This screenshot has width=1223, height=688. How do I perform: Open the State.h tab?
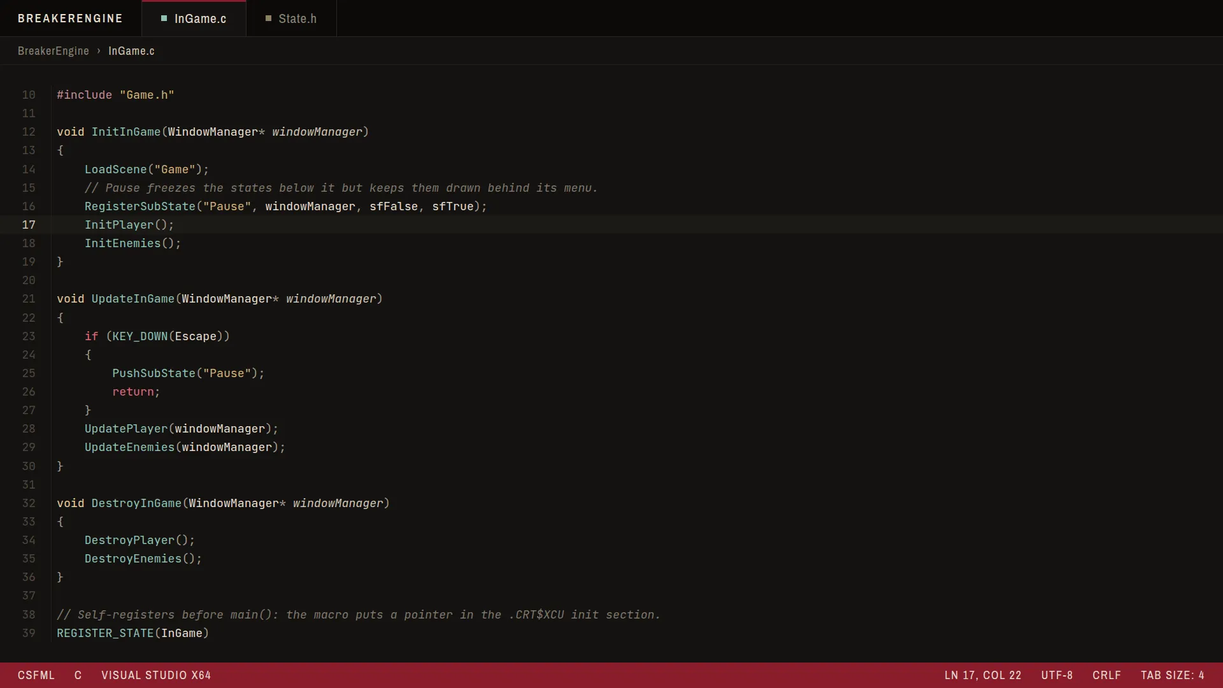[x=291, y=18]
